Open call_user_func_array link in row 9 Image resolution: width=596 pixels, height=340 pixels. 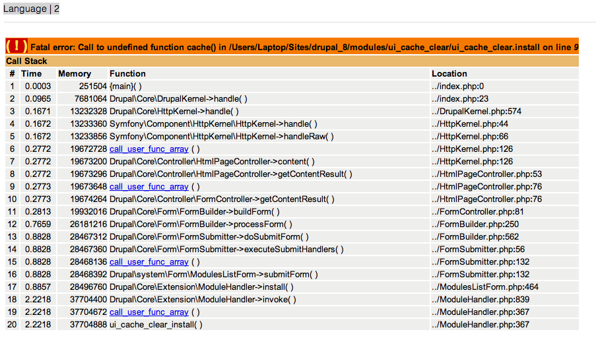point(149,187)
